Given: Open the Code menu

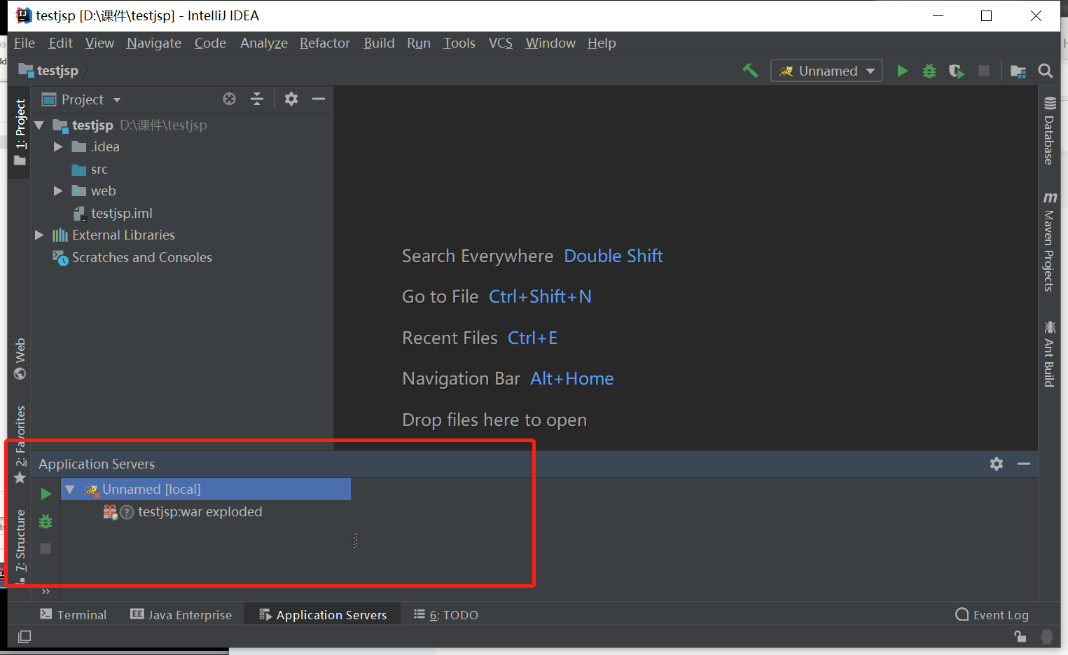Looking at the screenshot, I should pos(210,43).
